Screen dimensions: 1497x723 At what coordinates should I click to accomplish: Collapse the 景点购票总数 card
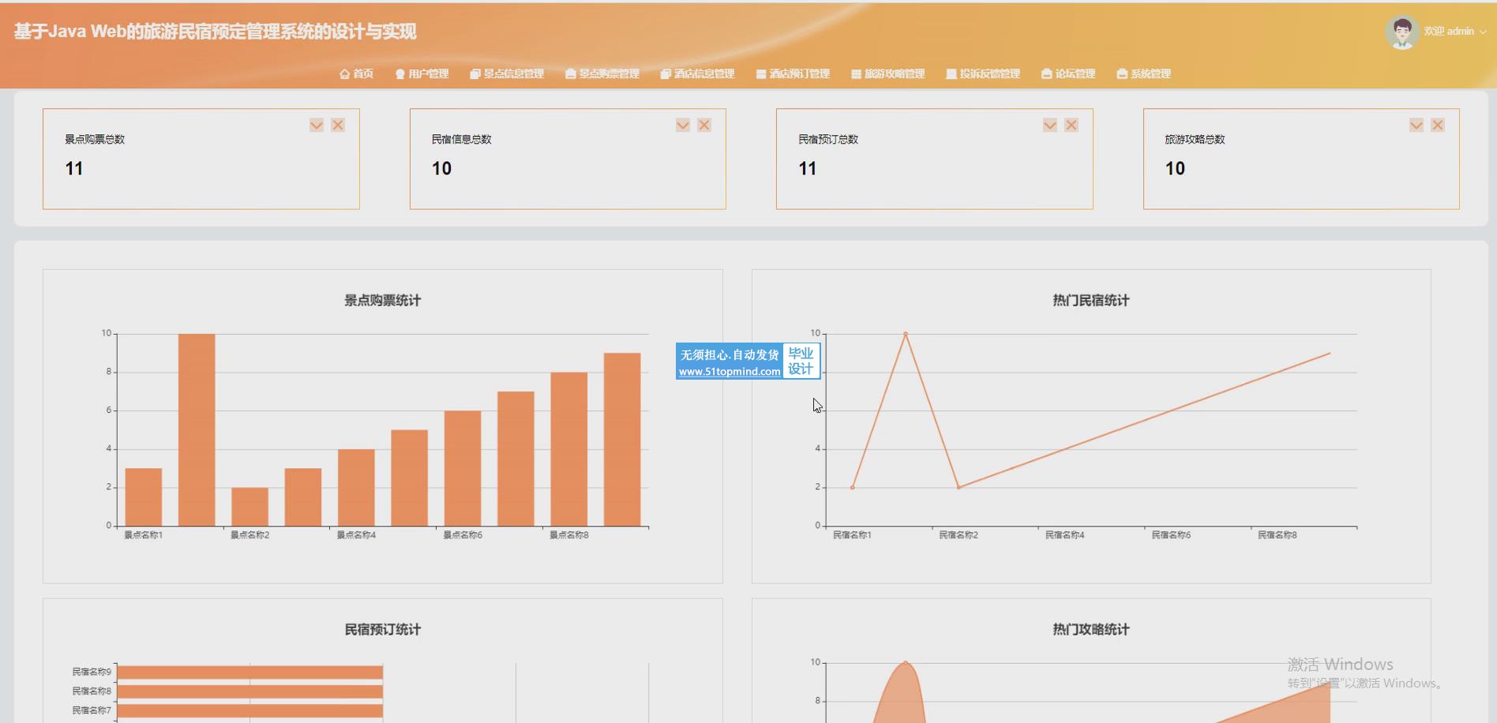[317, 125]
